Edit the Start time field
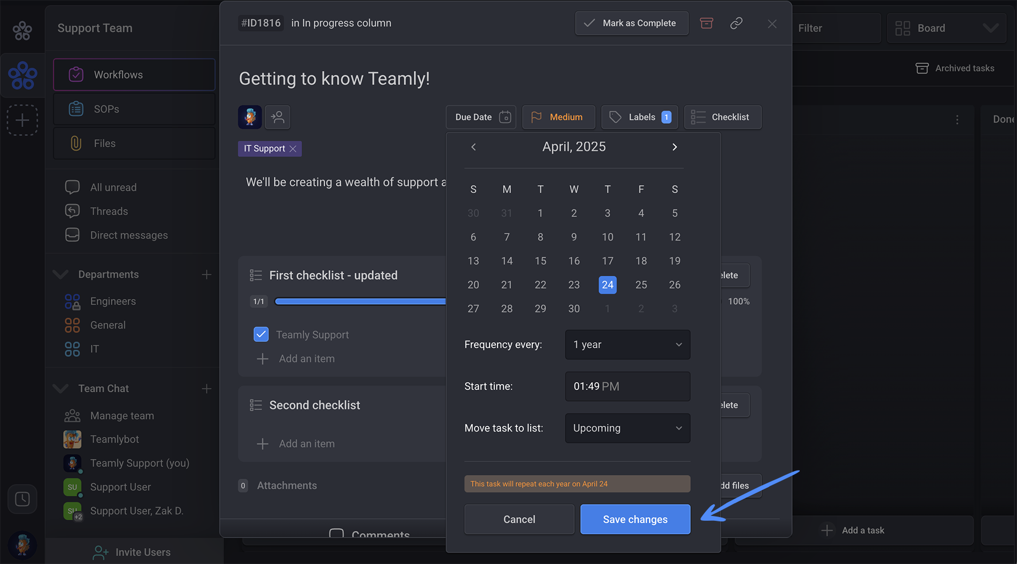This screenshot has width=1017, height=564. coord(627,386)
